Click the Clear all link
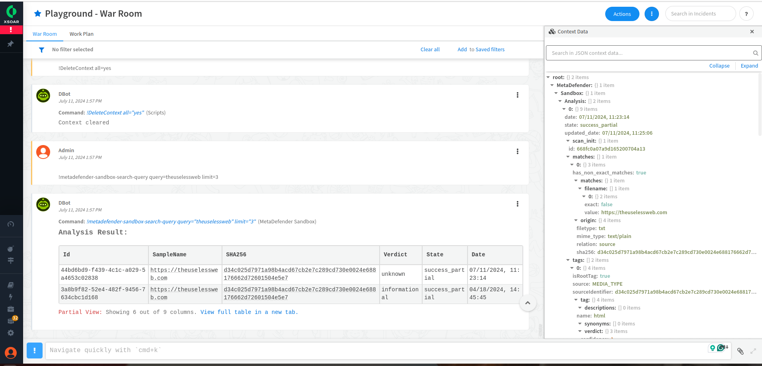Image resolution: width=762 pixels, height=366 pixels. pyautogui.click(x=430, y=50)
